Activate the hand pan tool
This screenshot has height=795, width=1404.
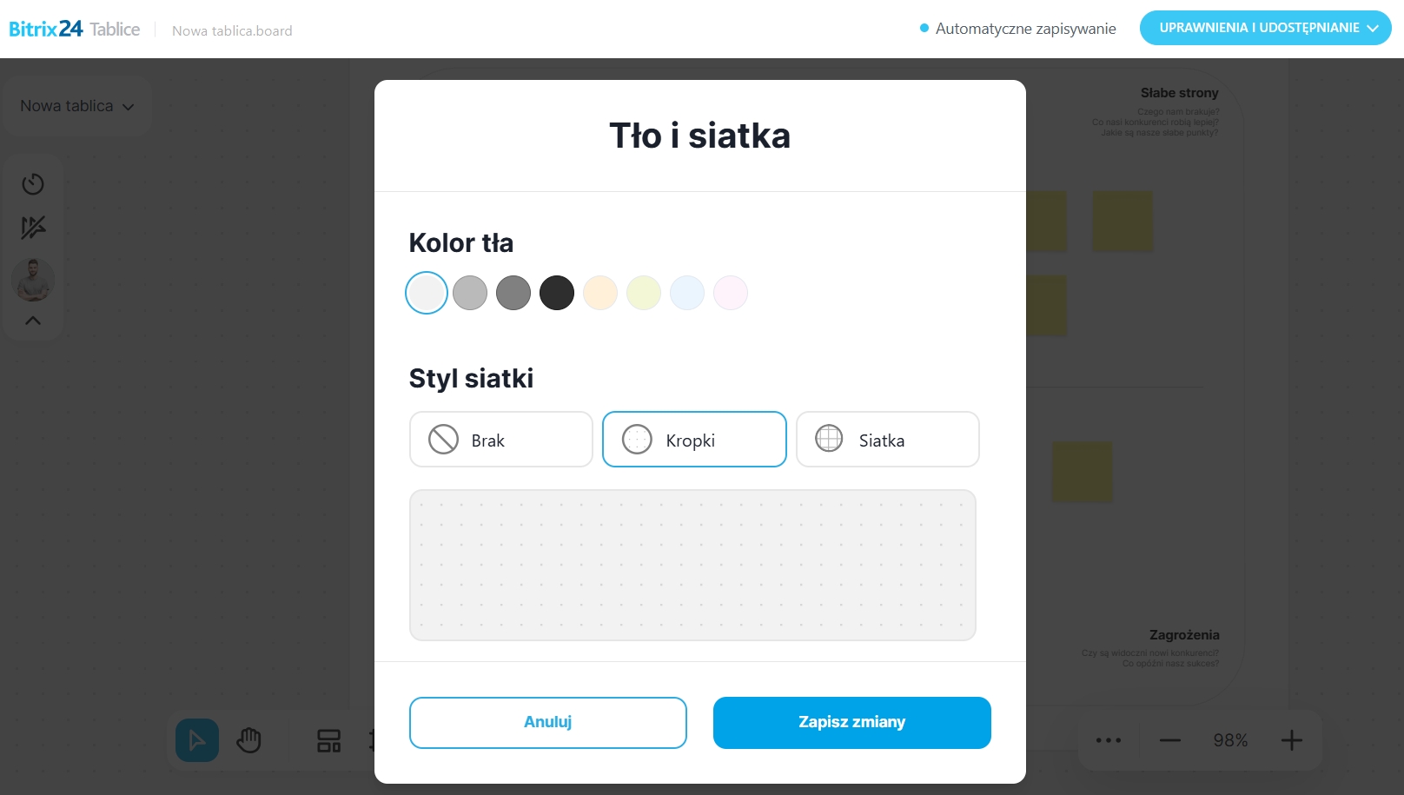pos(249,740)
